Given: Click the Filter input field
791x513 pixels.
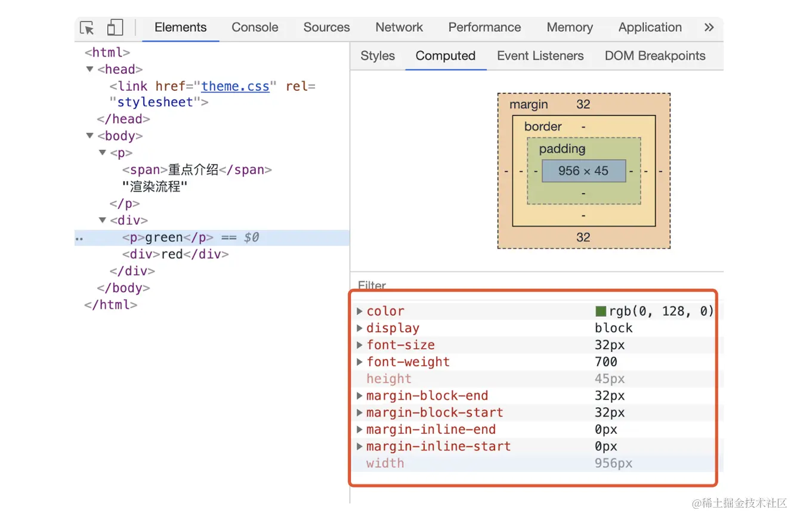Looking at the screenshot, I should pos(537,285).
